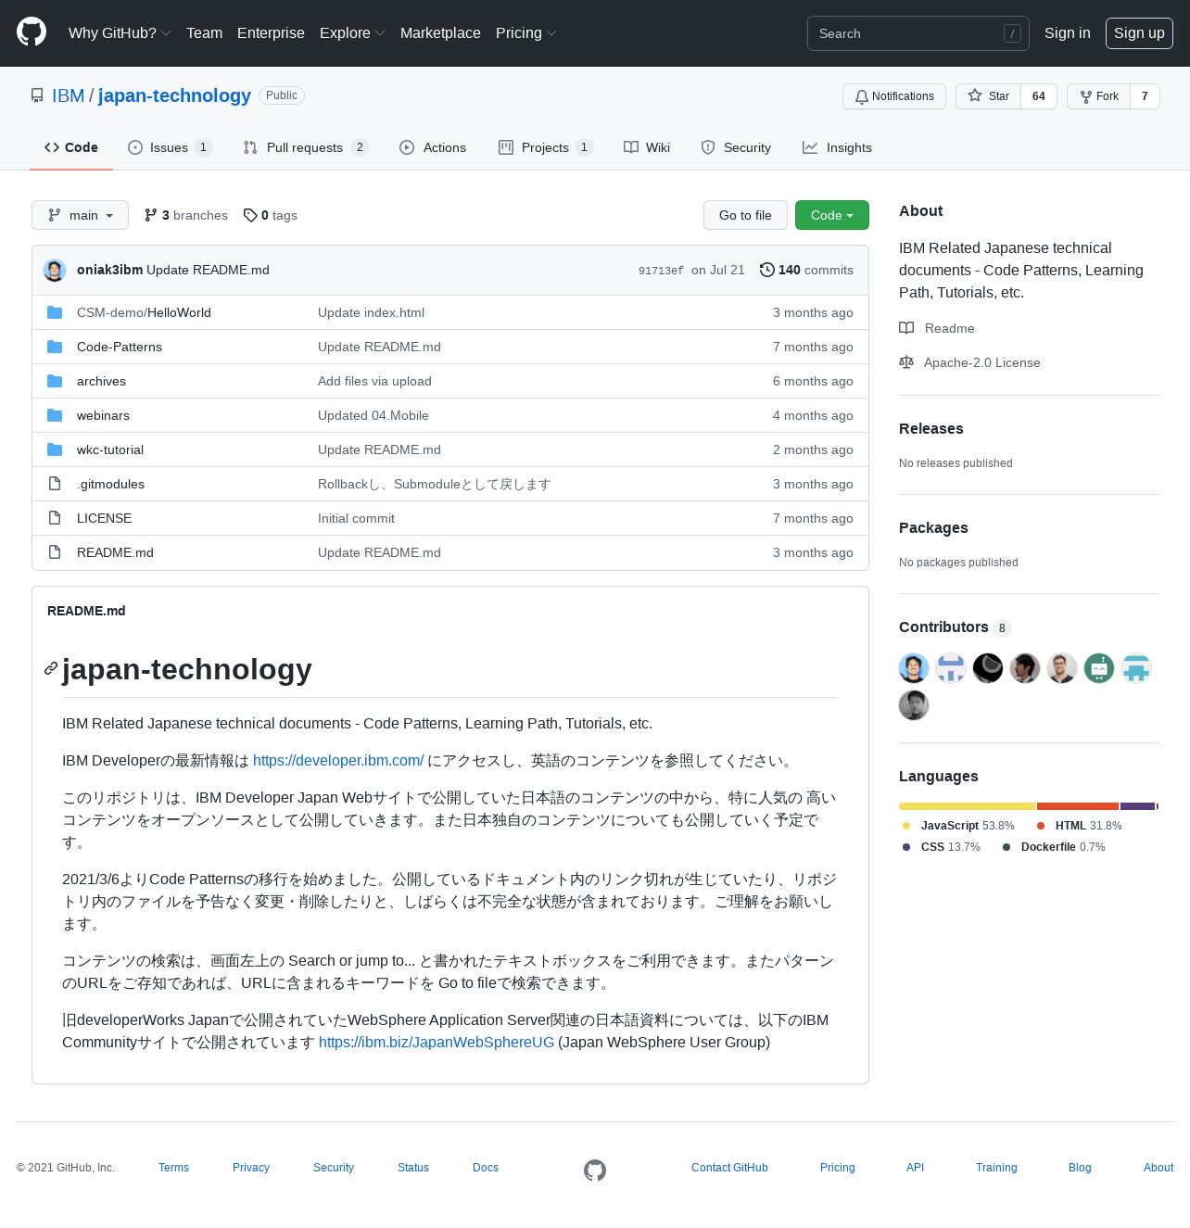Click the yellow JavaScript segment of language bar
The width and height of the screenshot is (1190, 1228).
click(x=967, y=806)
